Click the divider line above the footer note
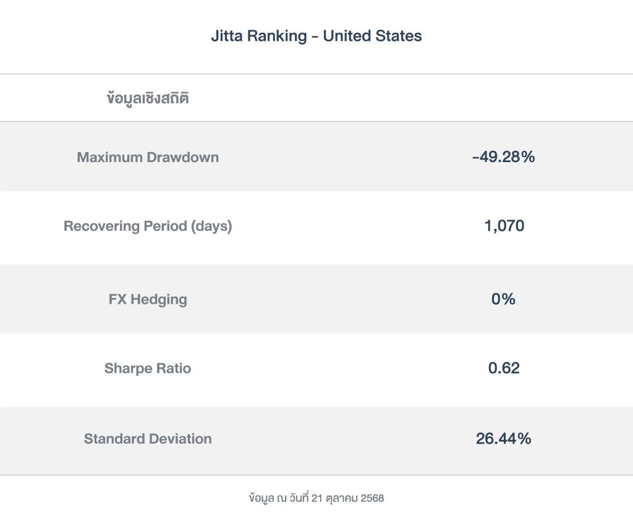 pyautogui.click(x=316, y=475)
